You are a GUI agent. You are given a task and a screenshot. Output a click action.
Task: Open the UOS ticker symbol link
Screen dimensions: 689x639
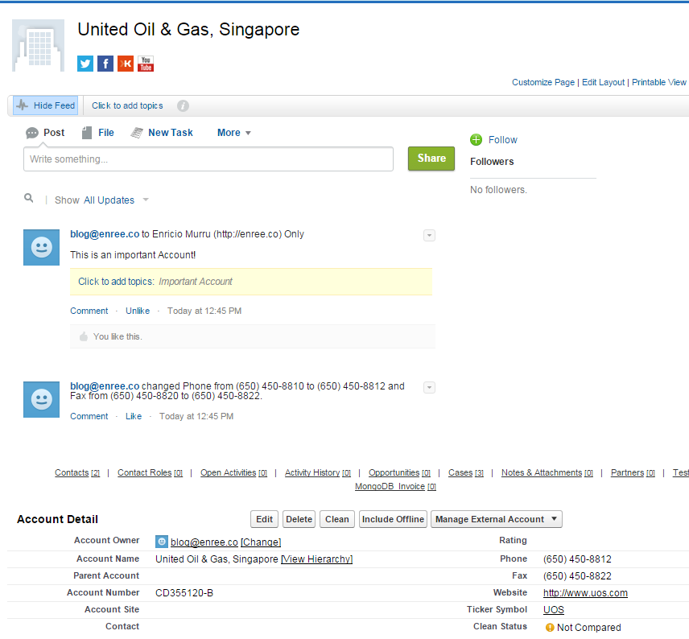(554, 609)
